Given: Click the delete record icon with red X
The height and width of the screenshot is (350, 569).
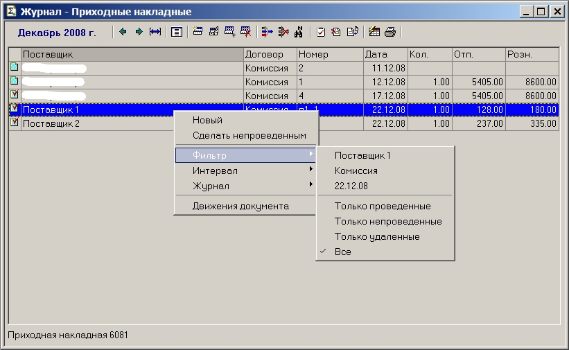Looking at the screenshot, I should point(245,32).
